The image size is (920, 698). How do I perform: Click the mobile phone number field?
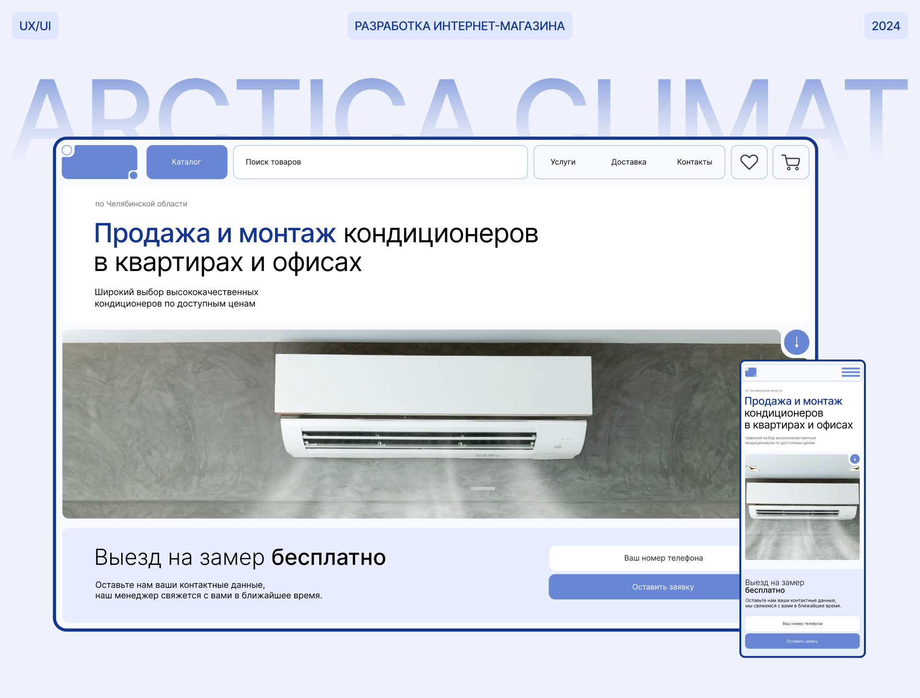point(802,623)
